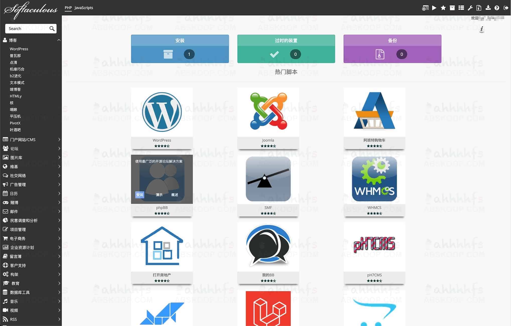Click the 过时的装置 outdated installs panel
Image resolution: width=511 pixels, height=326 pixels.
point(286,48)
